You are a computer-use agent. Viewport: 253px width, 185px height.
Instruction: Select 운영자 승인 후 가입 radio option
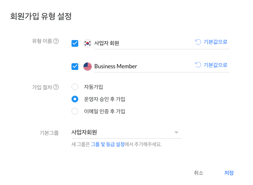click(75, 99)
